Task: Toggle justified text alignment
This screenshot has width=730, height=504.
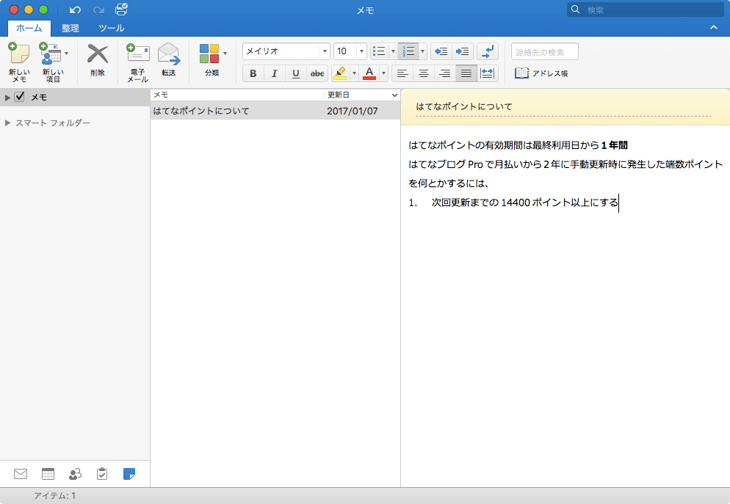Action: pyautogui.click(x=466, y=73)
